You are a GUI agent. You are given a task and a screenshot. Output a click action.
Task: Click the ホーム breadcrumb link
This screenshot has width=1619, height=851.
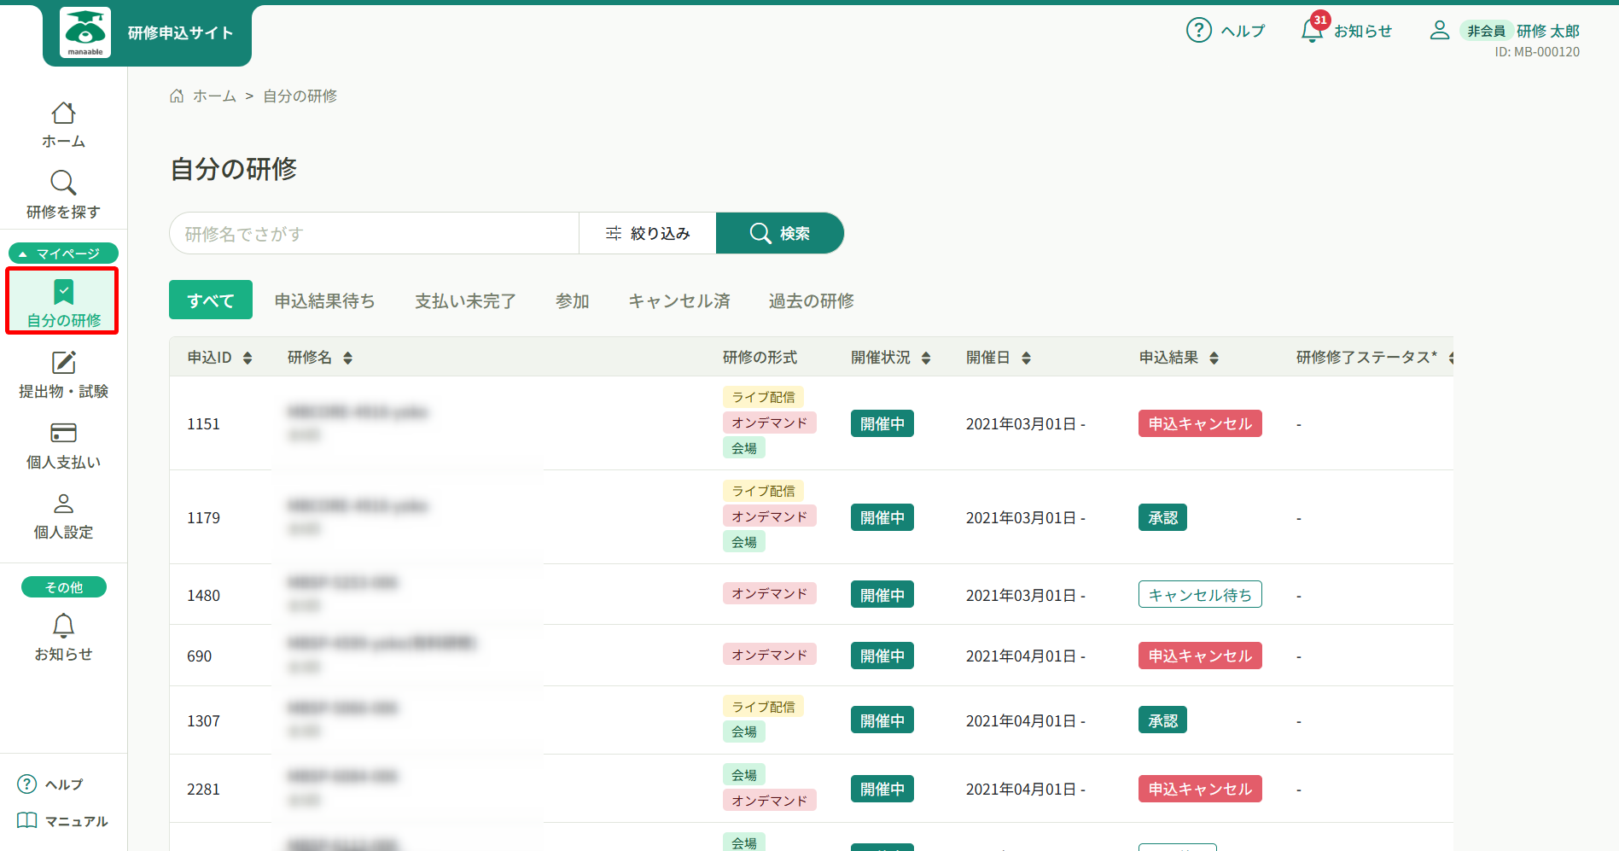213,96
